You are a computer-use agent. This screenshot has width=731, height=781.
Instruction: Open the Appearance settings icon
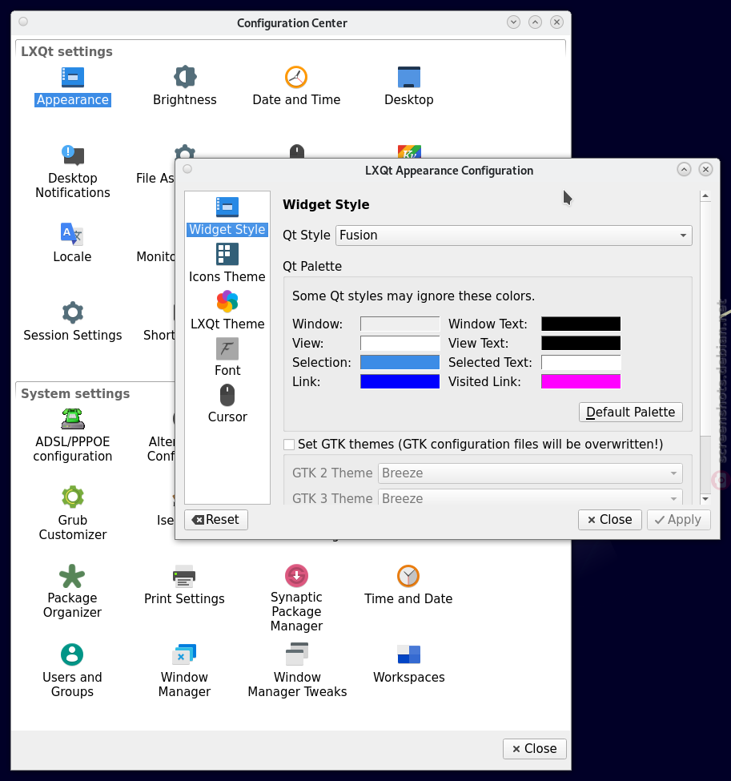tap(73, 77)
